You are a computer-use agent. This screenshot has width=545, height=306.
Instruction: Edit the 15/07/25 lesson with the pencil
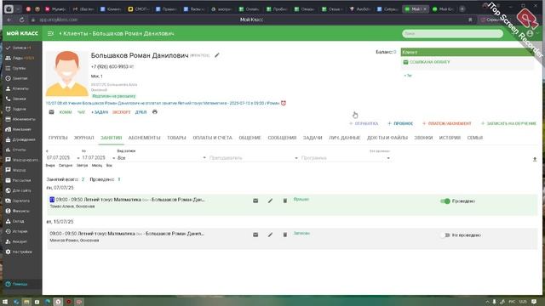(270, 235)
